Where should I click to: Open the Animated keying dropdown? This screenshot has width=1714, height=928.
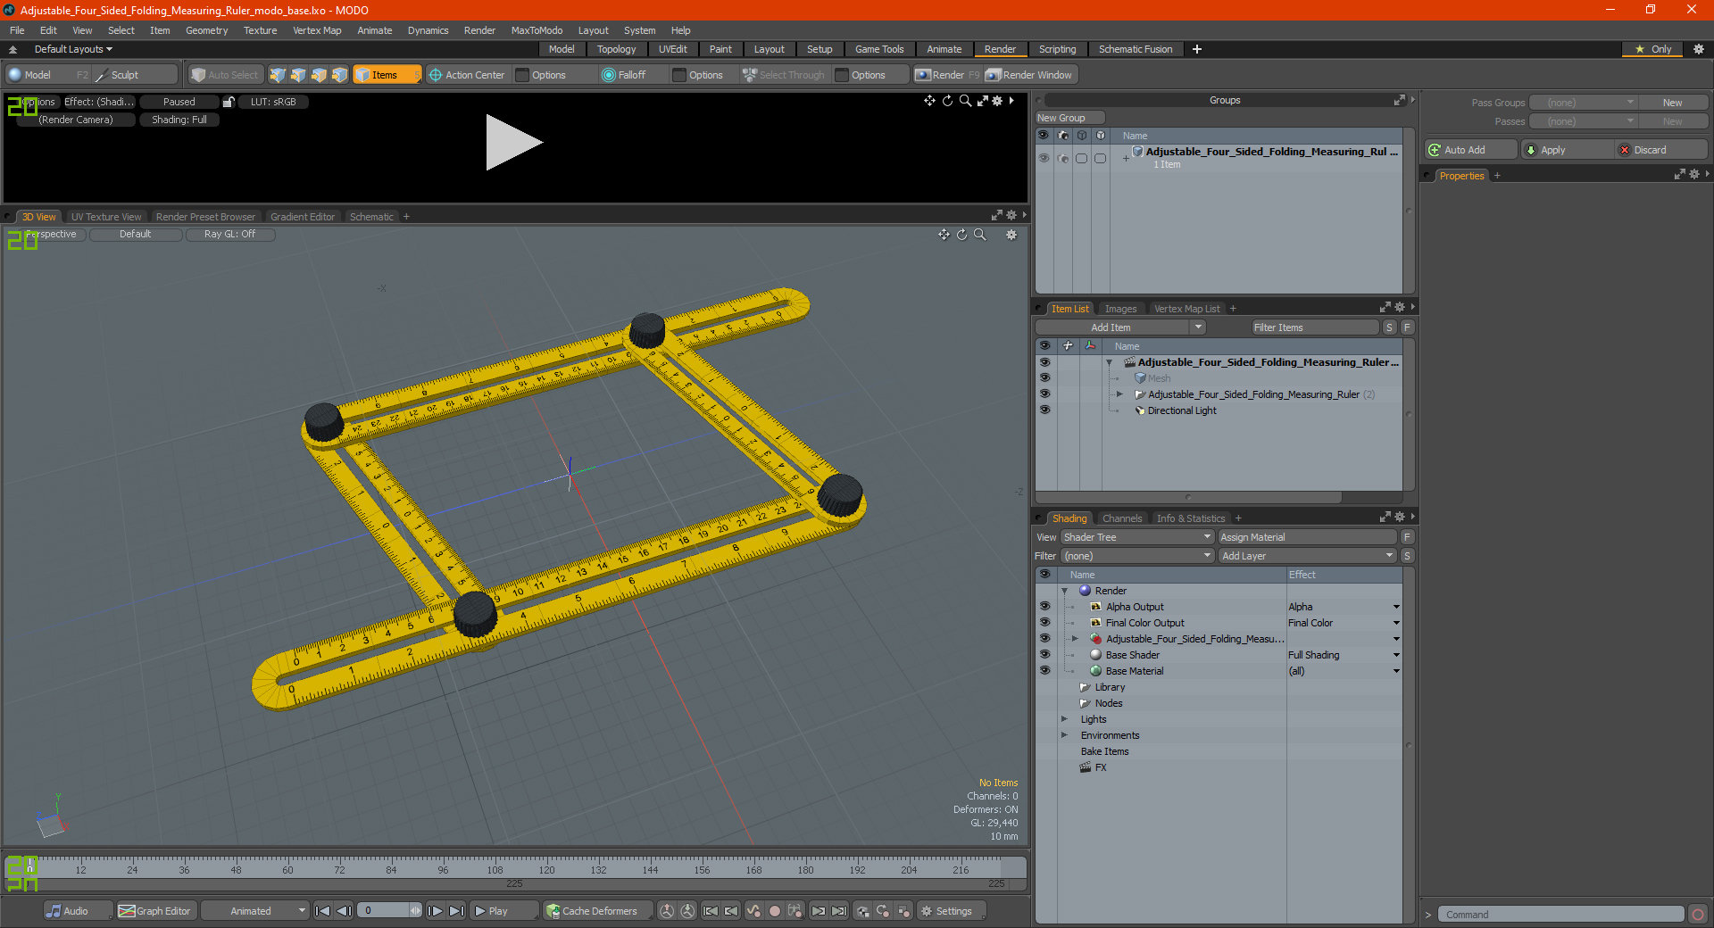pos(255,911)
